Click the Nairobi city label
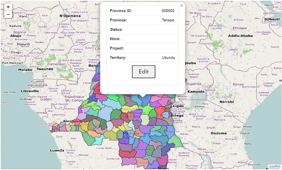 [x=227, y=102]
